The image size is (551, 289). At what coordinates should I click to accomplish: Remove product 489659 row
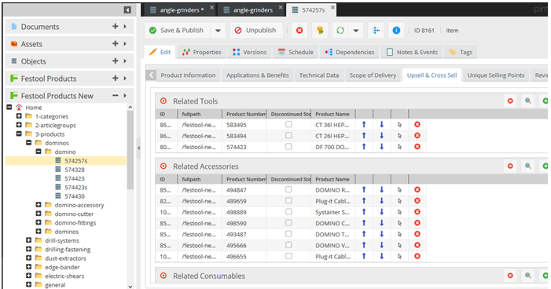(x=417, y=201)
